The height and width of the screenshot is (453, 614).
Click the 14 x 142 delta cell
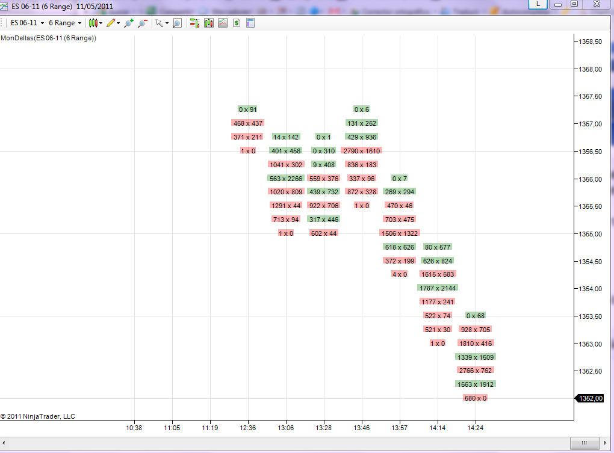[x=286, y=137]
